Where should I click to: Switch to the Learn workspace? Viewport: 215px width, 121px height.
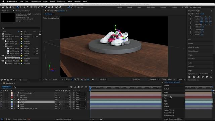(139, 7)
